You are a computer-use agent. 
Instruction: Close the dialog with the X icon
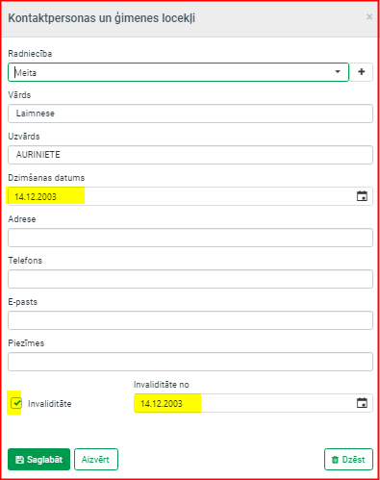pyautogui.click(x=369, y=16)
